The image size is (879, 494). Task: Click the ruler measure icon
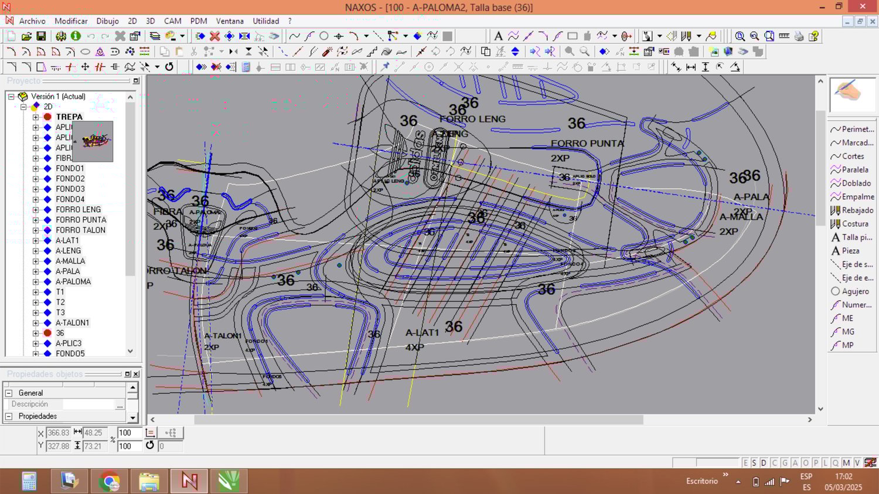[784, 36]
